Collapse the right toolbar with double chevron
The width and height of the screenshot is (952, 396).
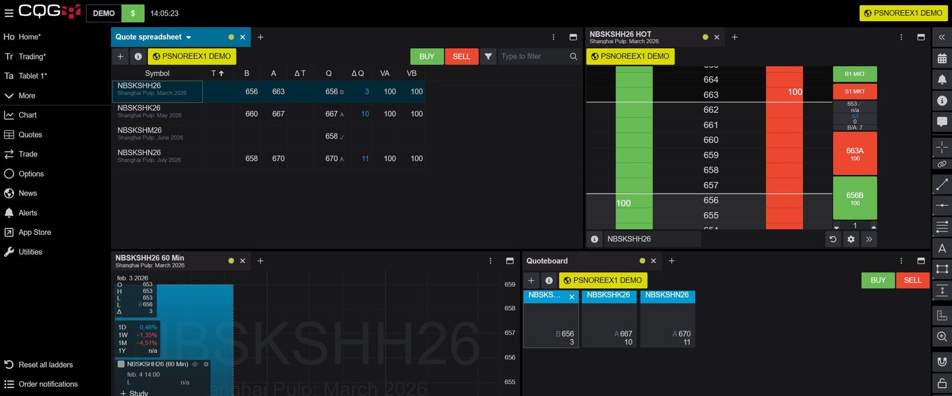click(942, 38)
